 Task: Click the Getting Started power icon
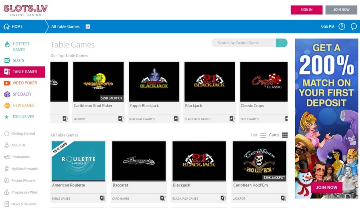tap(7, 133)
